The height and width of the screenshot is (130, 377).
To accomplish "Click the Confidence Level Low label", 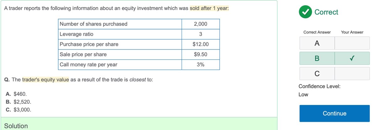I will click(303, 94).
